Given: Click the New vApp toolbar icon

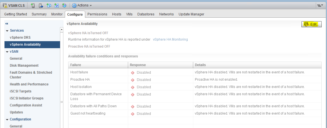Looking at the screenshot, I should tap(57, 5).
